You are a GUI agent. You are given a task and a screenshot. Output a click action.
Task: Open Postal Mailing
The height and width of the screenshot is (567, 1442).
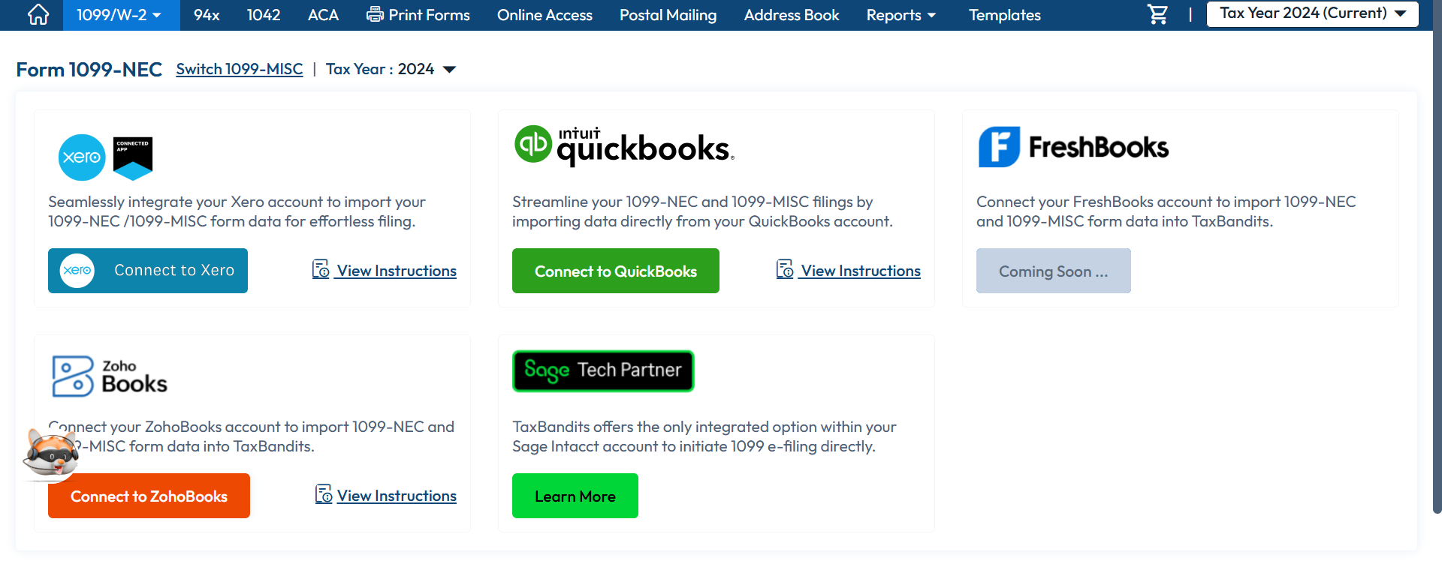668,15
